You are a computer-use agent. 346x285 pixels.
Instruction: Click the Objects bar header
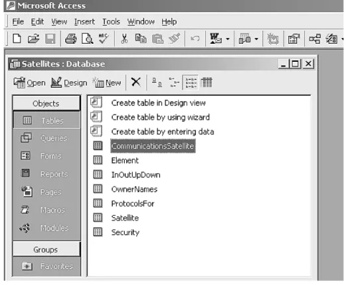tap(46, 103)
